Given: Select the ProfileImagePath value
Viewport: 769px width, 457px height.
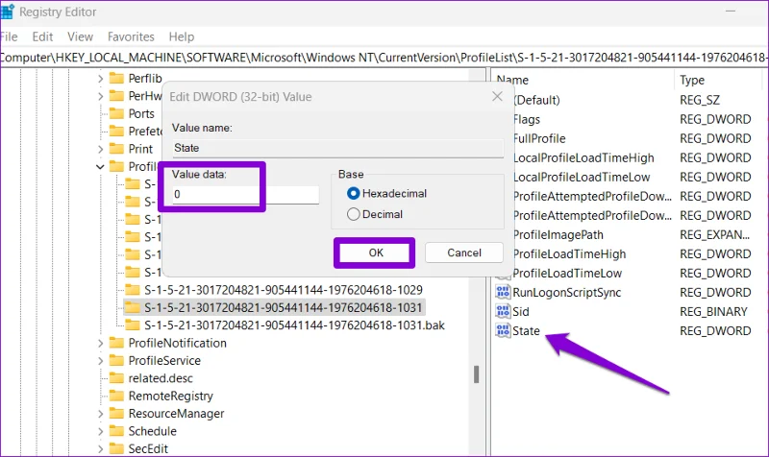Looking at the screenshot, I should [x=558, y=234].
